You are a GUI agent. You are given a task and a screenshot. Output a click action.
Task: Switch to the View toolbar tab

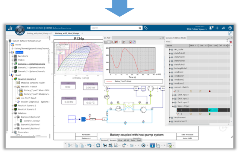coord(120,140)
